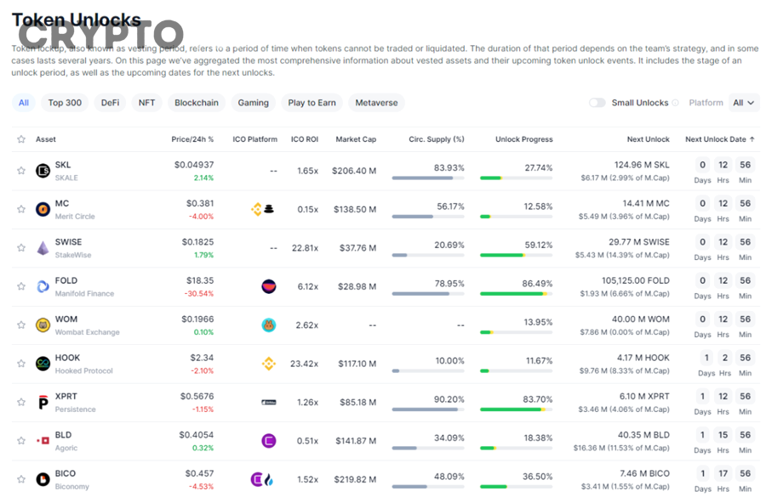This screenshot has width=766, height=497.
Task: Select the Gaming filter tab
Action: 253,103
